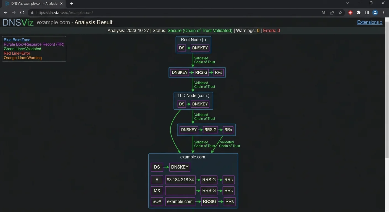This screenshot has height=212, width=389.
Task: Click the DNSKEY record in example.com. zone
Action: (180, 167)
